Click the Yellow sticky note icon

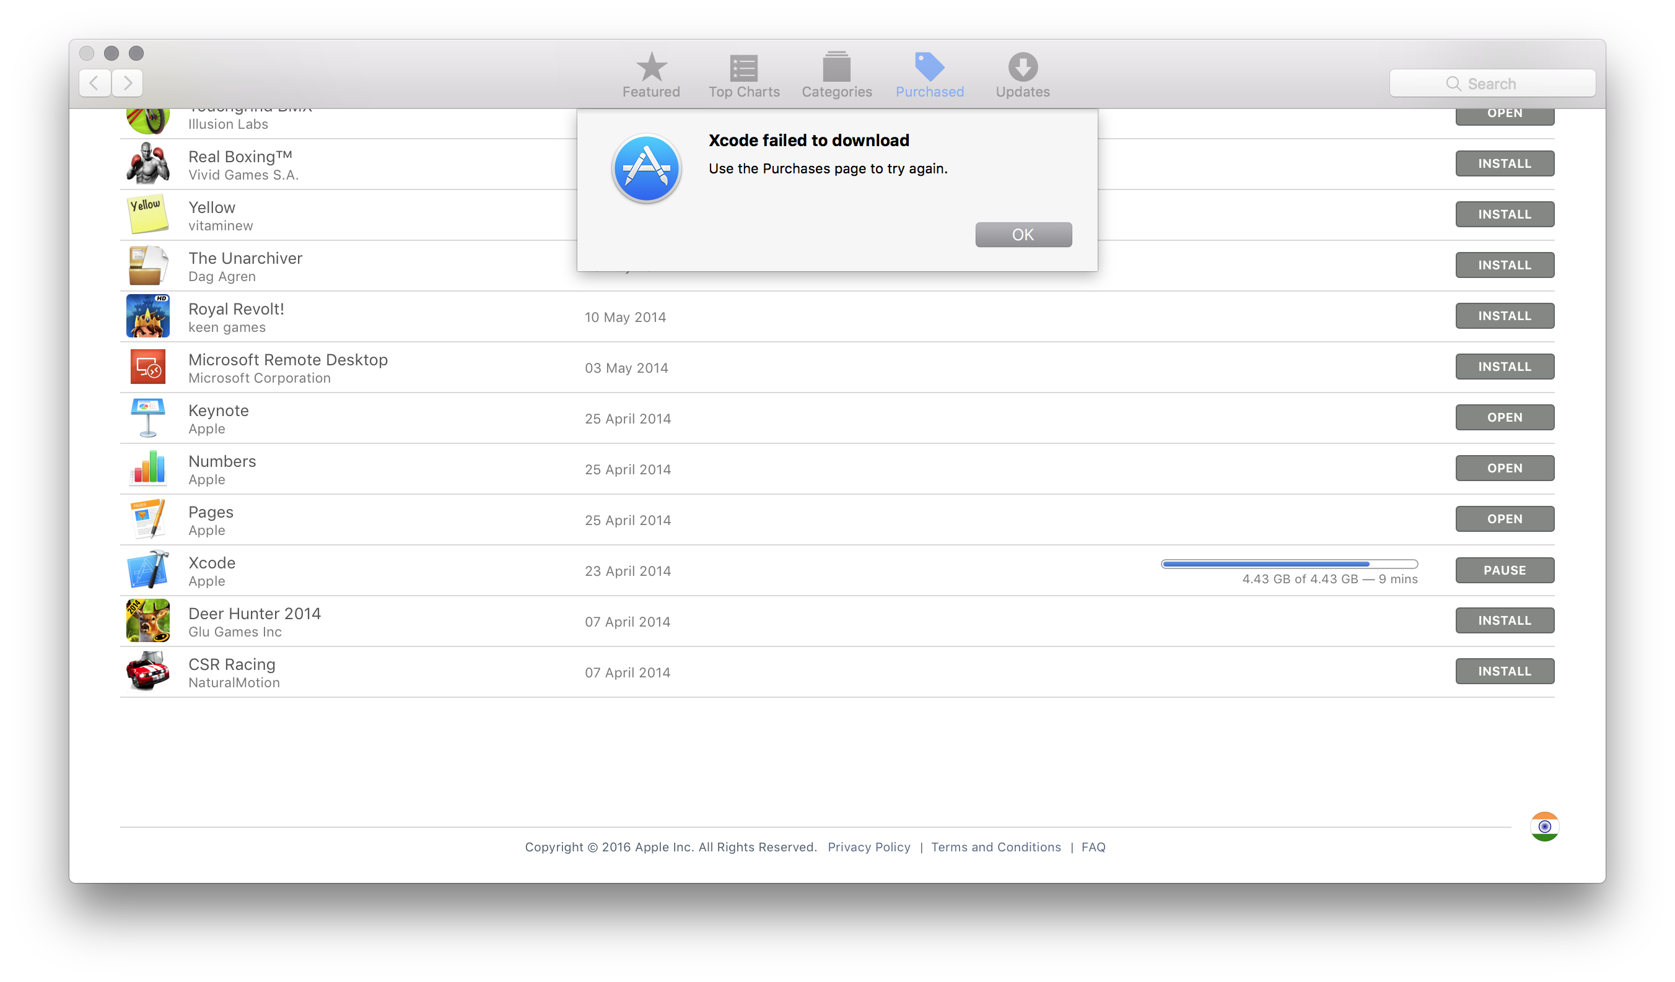pos(147,214)
